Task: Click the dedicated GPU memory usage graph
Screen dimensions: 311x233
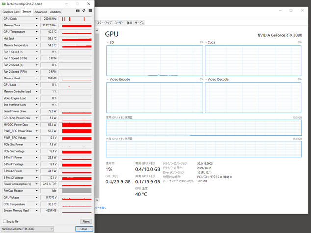Action: tap(204, 128)
